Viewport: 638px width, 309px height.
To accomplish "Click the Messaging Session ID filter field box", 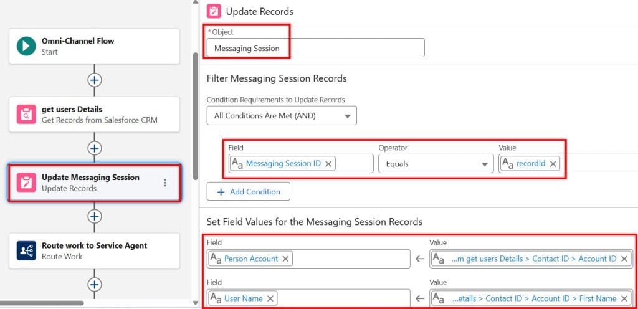I will (301, 164).
